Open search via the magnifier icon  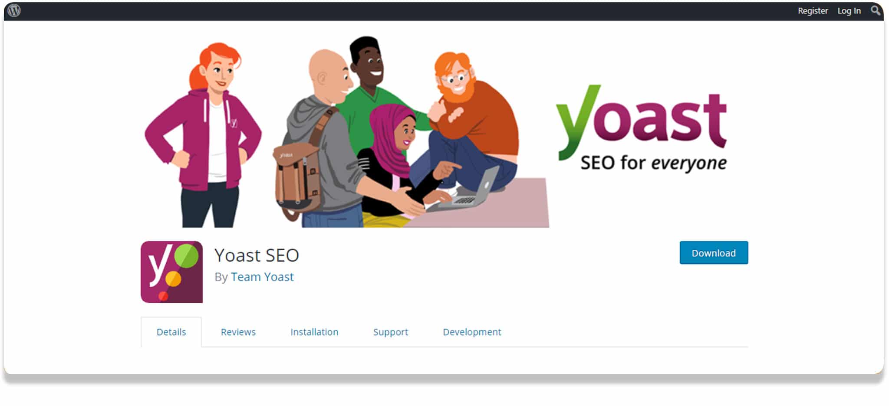pos(876,10)
